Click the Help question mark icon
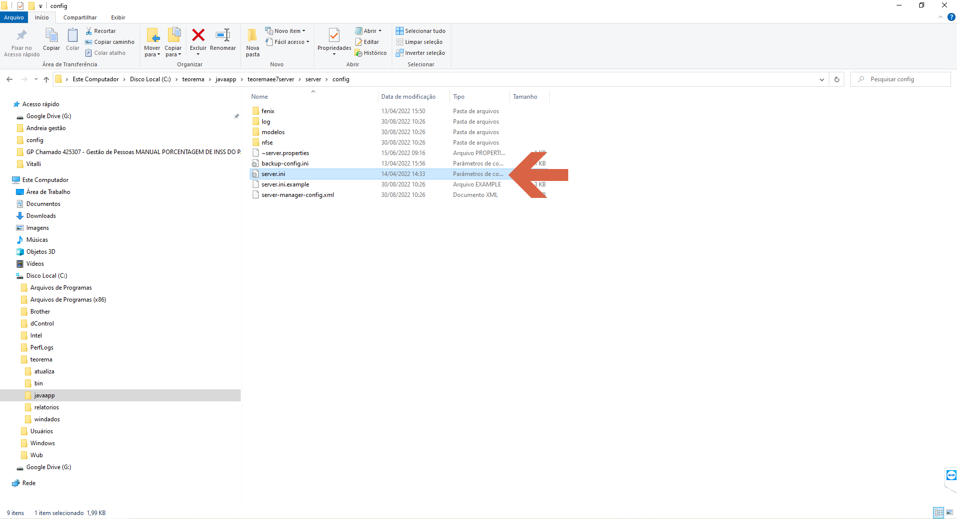The width and height of the screenshot is (957, 519). tap(952, 17)
